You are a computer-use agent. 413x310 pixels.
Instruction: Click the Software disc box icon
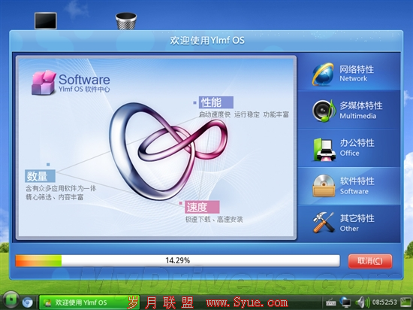point(324,186)
